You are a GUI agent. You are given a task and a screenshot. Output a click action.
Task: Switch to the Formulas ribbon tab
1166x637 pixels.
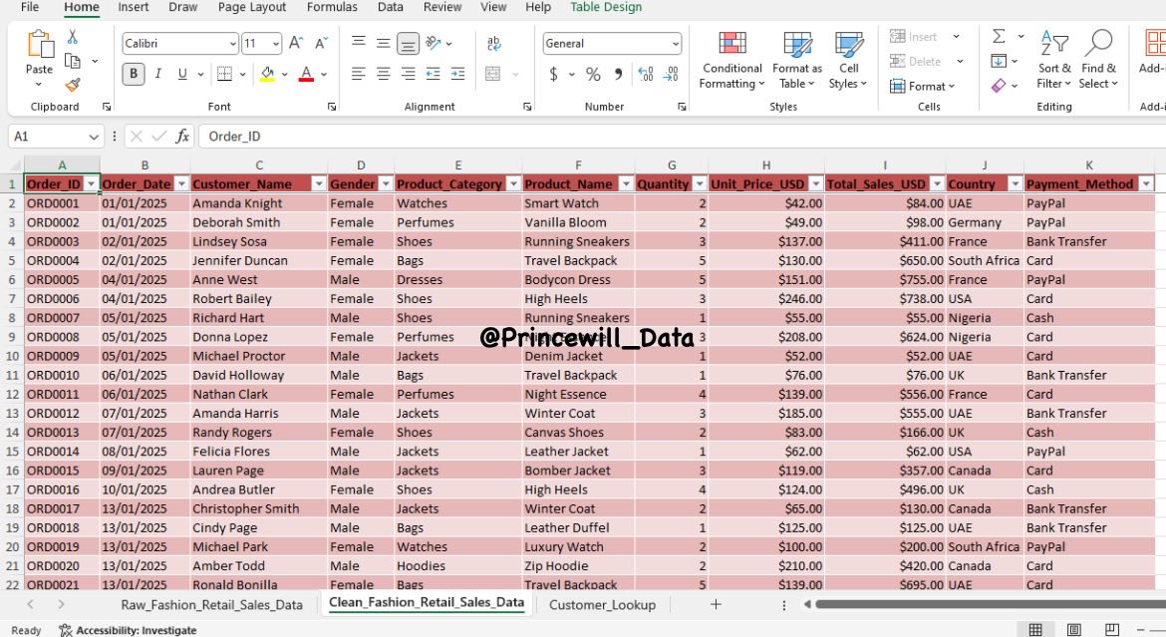(x=332, y=7)
